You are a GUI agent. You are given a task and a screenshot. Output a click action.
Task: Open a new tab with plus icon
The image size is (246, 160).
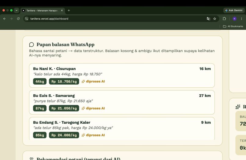[x=69, y=10]
